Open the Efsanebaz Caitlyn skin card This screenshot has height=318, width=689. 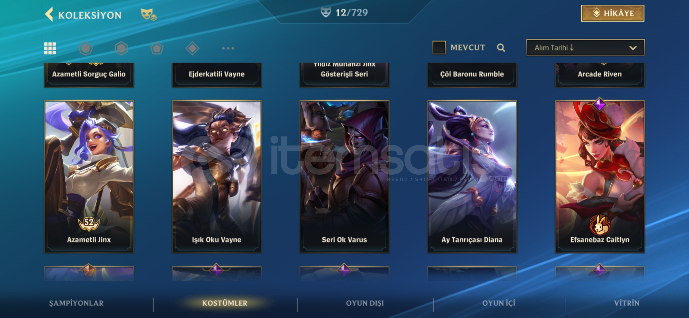pyautogui.click(x=600, y=177)
